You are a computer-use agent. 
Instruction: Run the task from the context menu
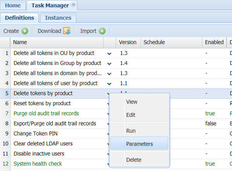[131, 131]
